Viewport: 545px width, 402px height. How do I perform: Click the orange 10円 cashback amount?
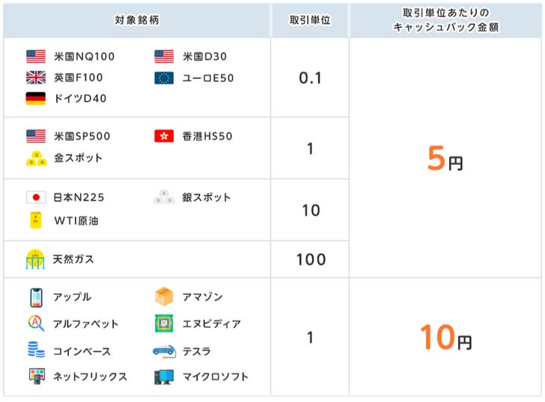[x=445, y=338]
